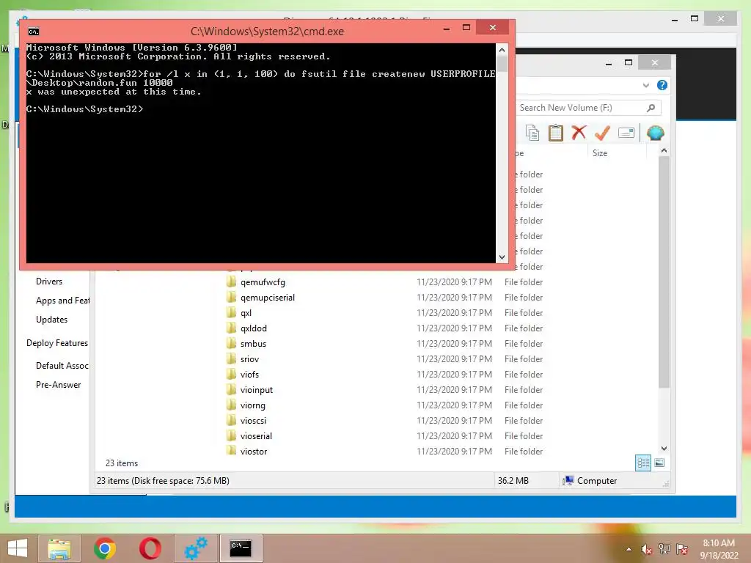This screenshot has height=563, width=751.
Task: Click the red X Delete icon
Action: pos(579,132)
